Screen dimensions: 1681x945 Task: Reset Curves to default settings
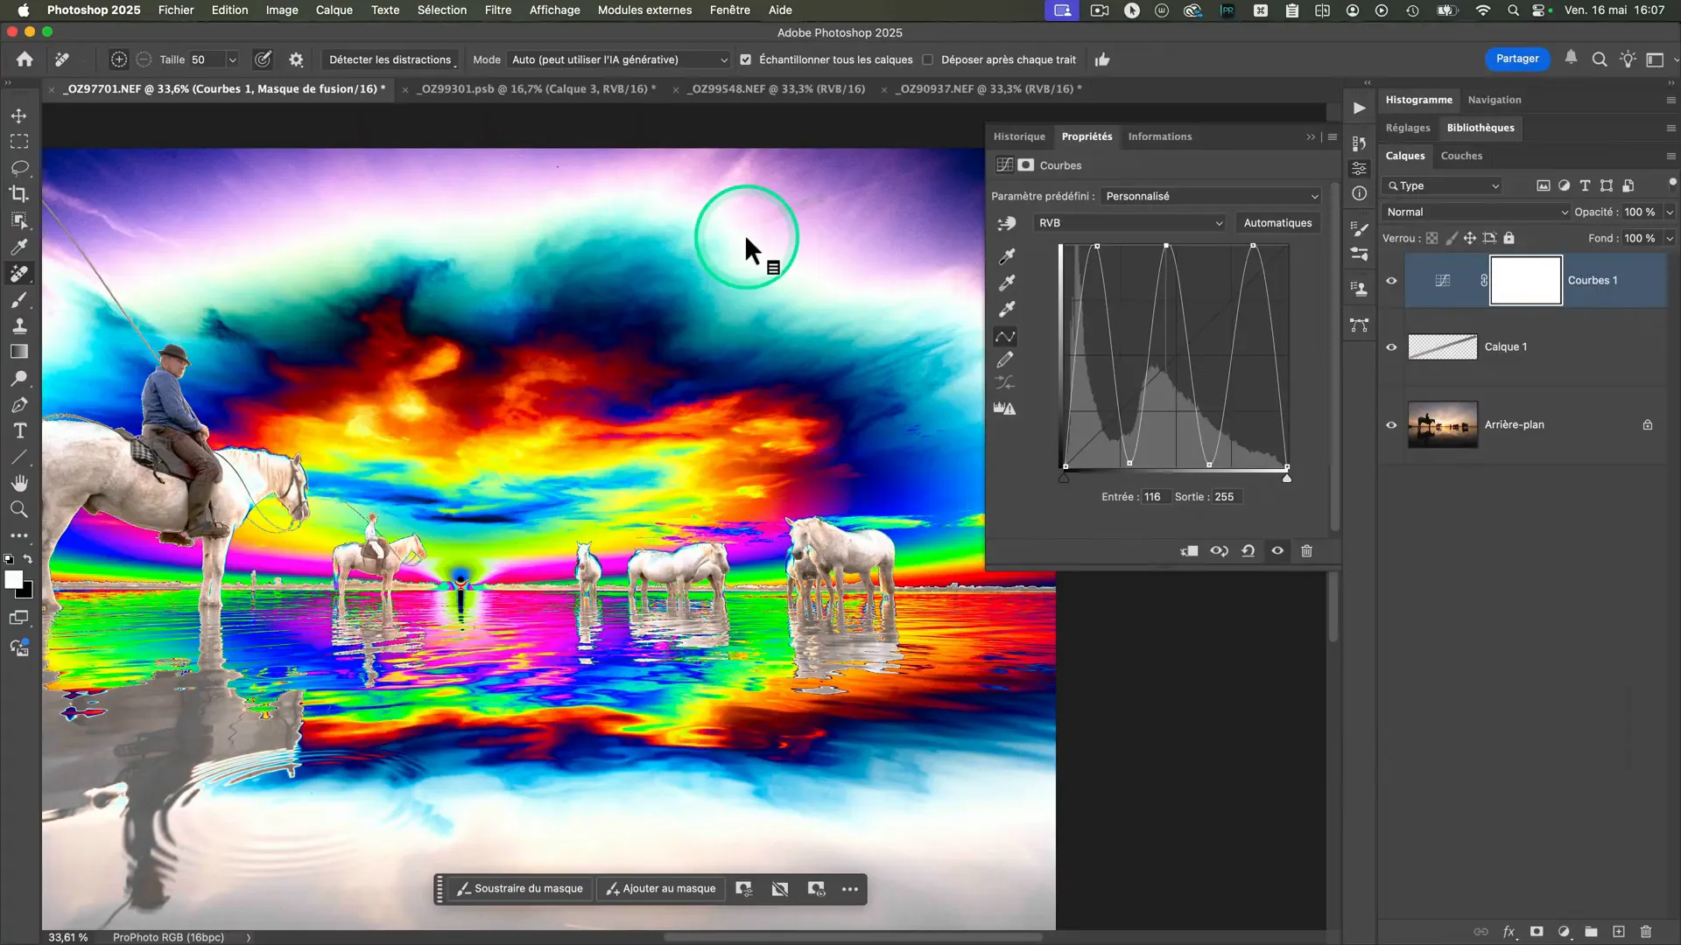point(1248,551)
